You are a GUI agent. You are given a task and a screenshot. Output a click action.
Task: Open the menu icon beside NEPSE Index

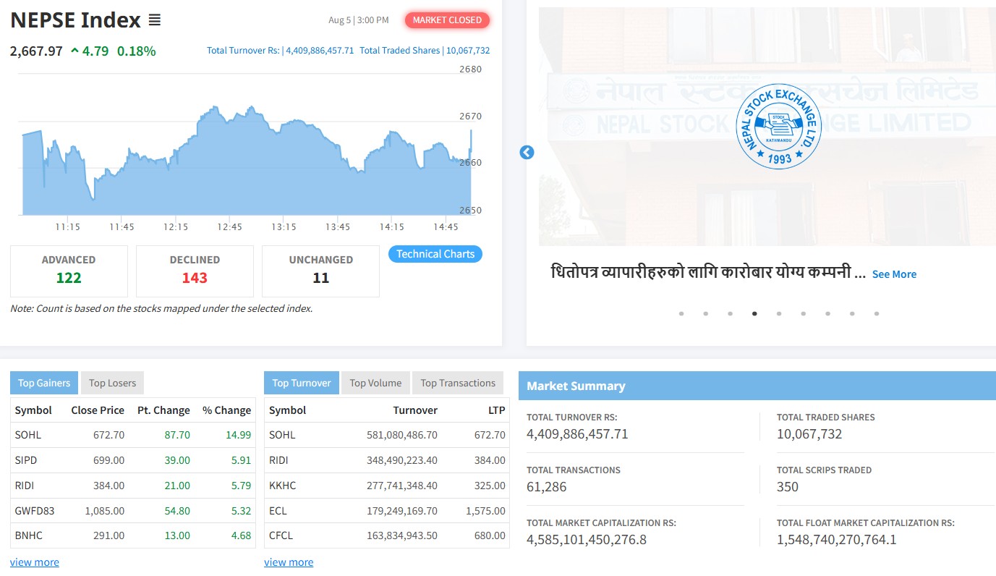pyautogui.click(x=154, y=20)
